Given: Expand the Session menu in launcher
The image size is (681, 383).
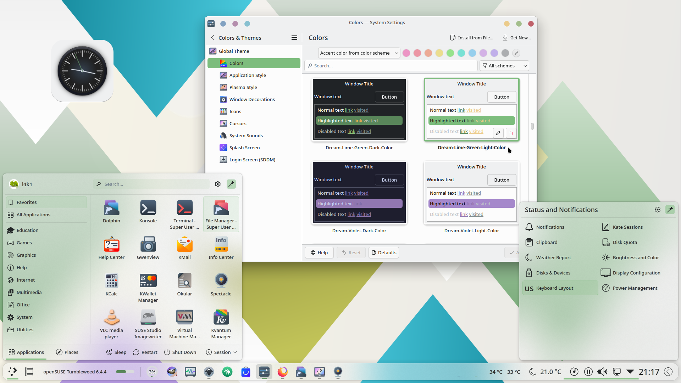Looking at the screenshot, I should coord(221,352).
